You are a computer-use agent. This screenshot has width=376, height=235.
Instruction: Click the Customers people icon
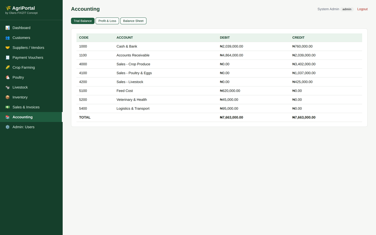tap(8, 38)
